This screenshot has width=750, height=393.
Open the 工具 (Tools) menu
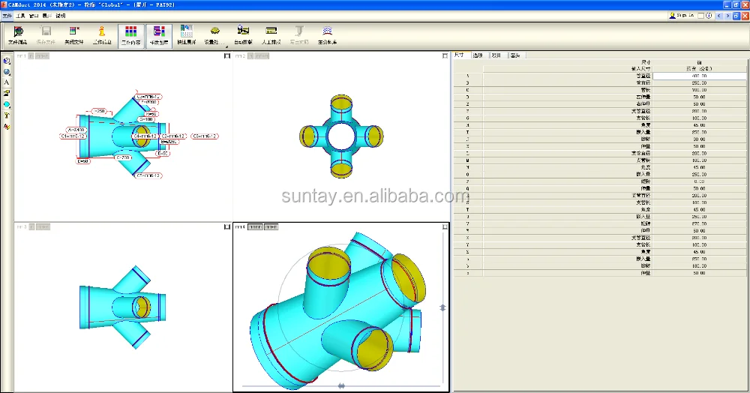[x=20, y=16]
